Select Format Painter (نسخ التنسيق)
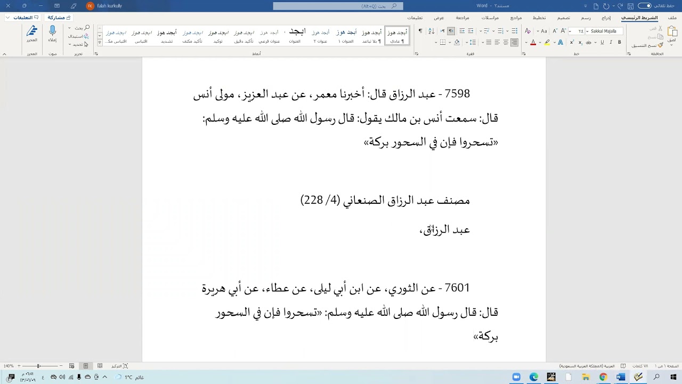 pos(647,45)
